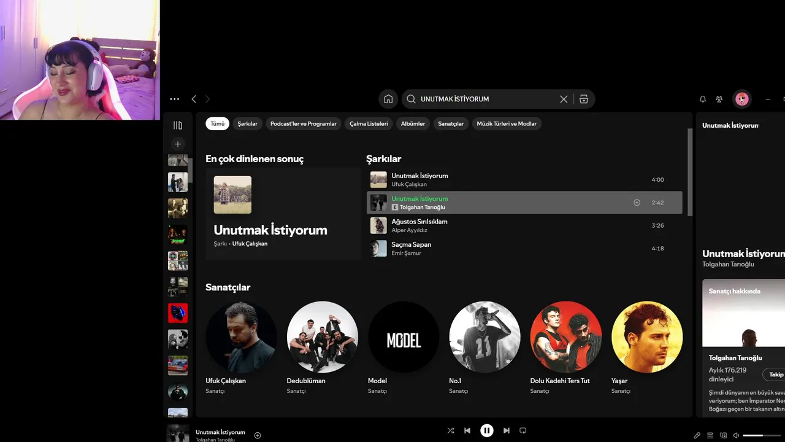Open Ağustos Sırılsıklam album thumbnail

(378, 225)
